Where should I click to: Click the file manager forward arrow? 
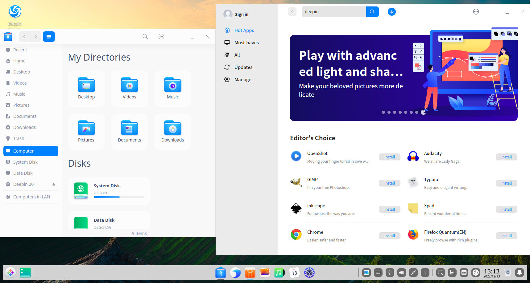[35, 37]
